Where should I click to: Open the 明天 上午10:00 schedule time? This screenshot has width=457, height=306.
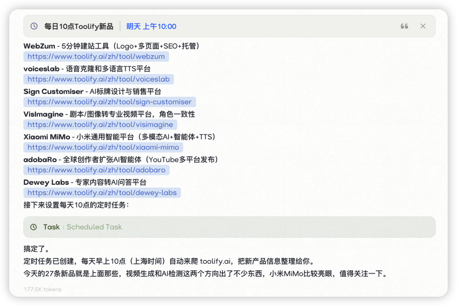[x=151, y=27]
